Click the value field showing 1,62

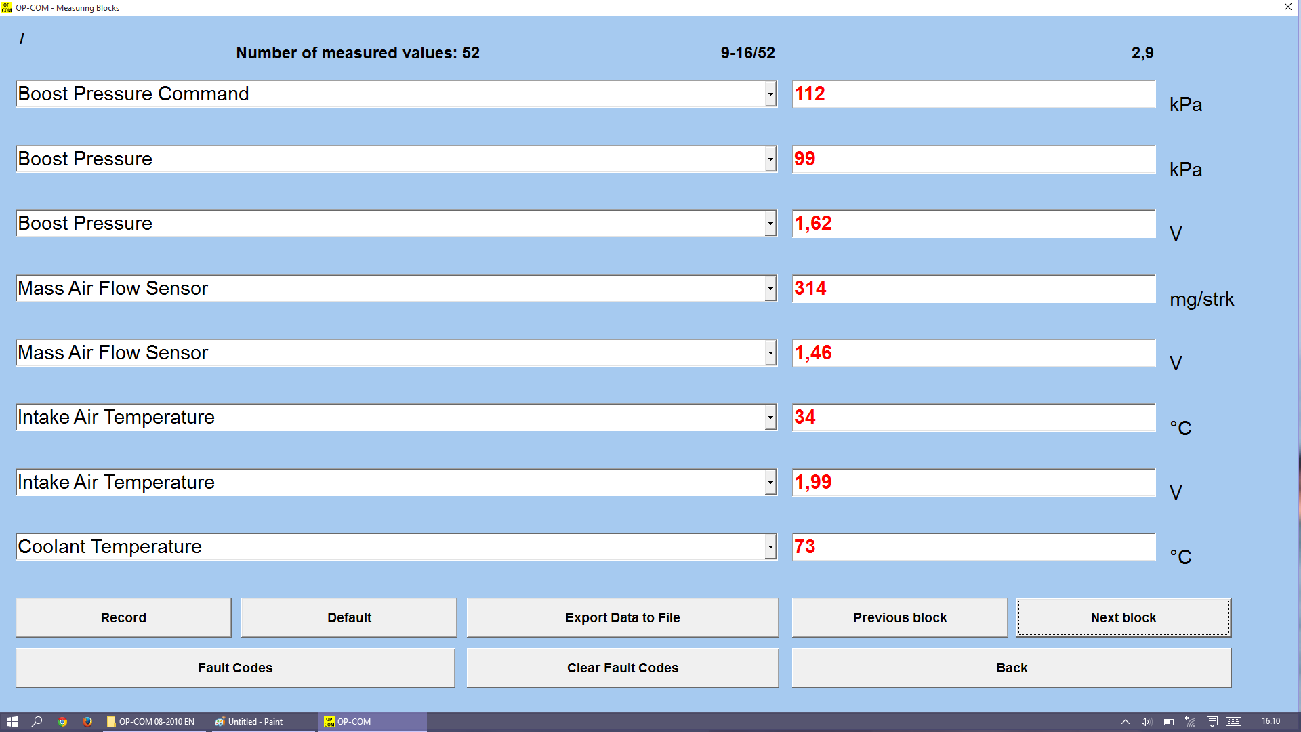coord(974,224)
